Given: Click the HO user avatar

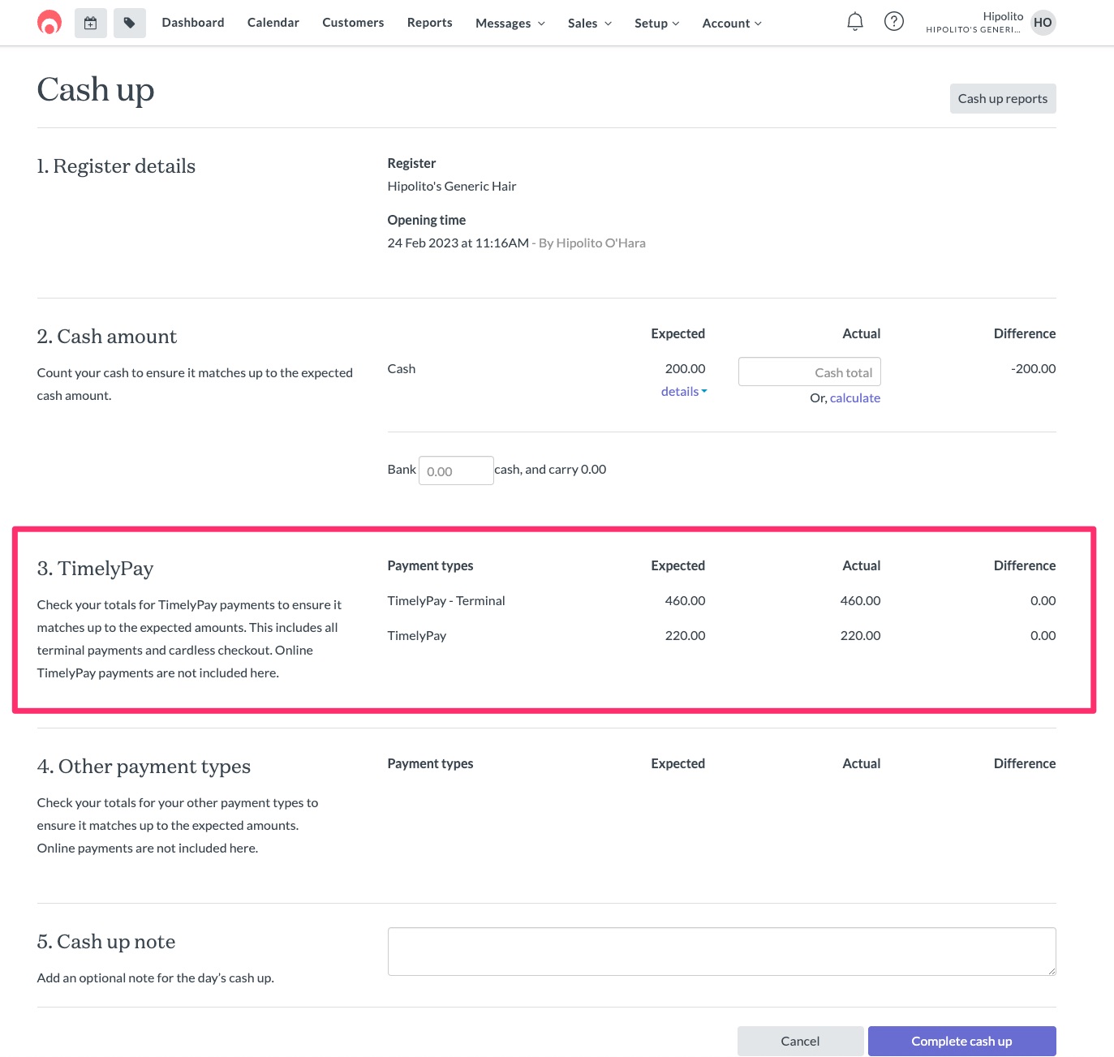Looking at the screenshot, I should [1043, 23].
